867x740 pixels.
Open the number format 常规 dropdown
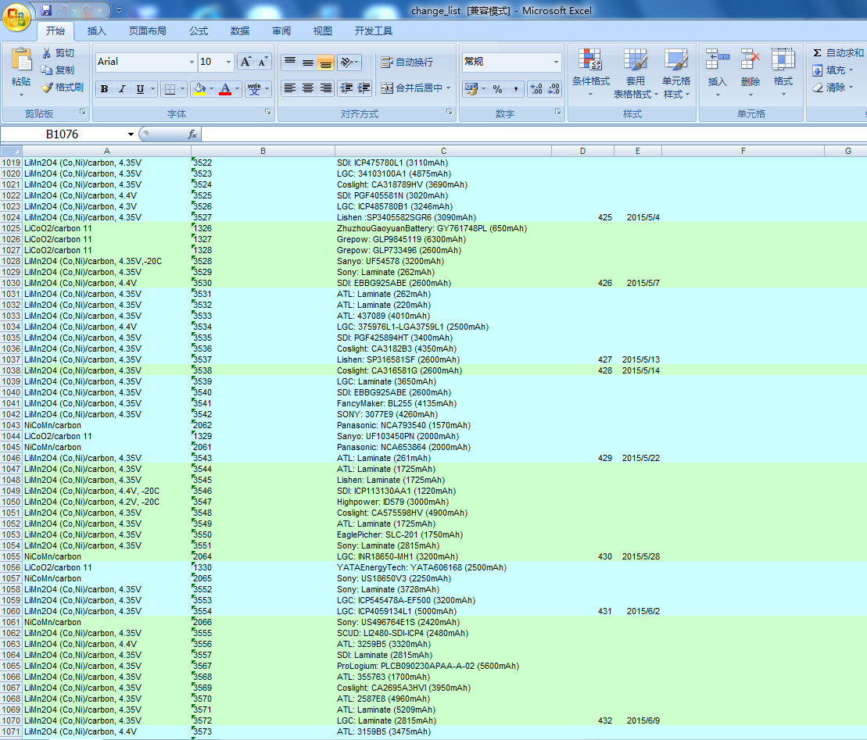[556, 62]
